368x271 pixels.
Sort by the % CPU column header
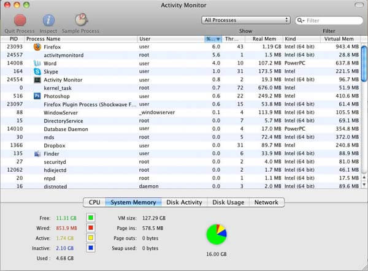pyautogui.click(x=212, y=39)
